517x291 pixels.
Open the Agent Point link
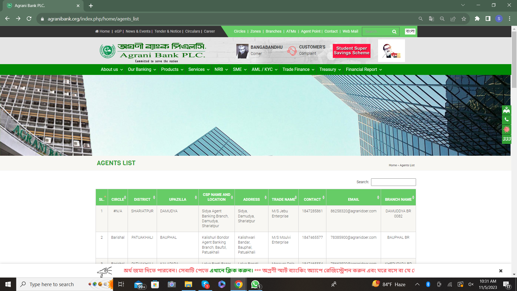[311, 31]
